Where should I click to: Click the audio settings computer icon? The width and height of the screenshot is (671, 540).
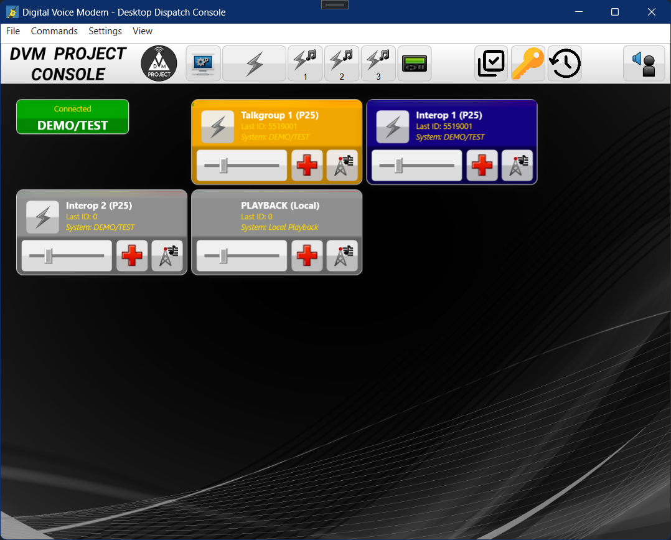[204, 64]
